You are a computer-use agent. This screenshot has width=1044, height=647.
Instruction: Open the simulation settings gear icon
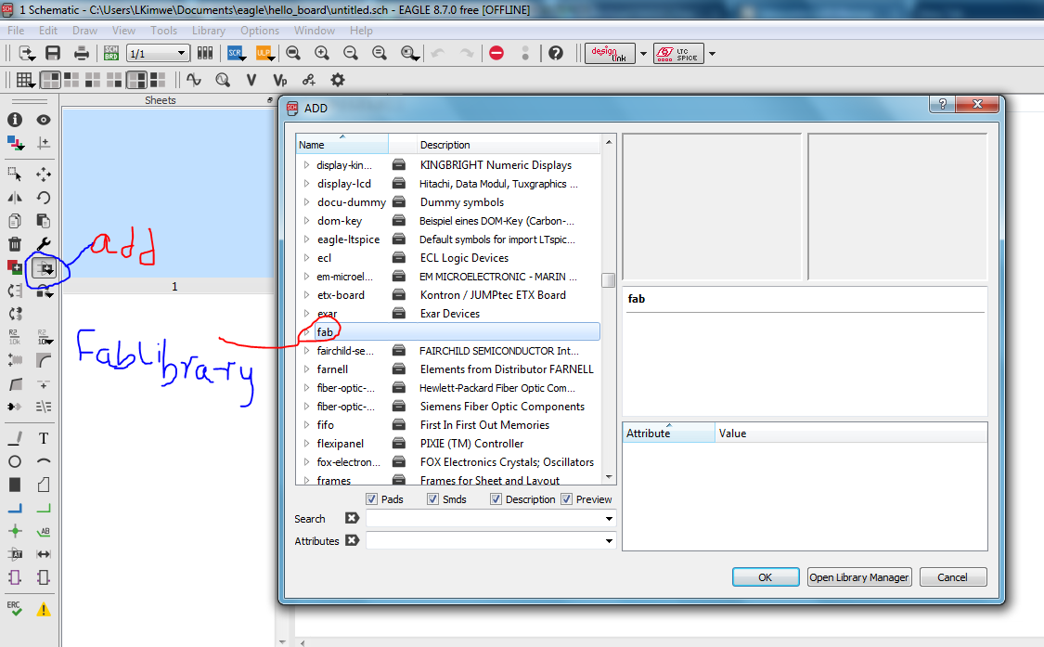coord(338,80)
